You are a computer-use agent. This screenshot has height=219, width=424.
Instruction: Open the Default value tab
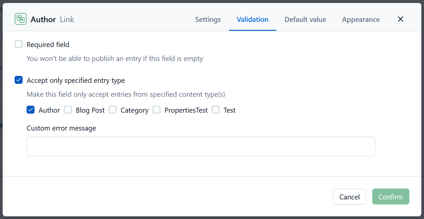pyautogui.click(x=305, y=20)
